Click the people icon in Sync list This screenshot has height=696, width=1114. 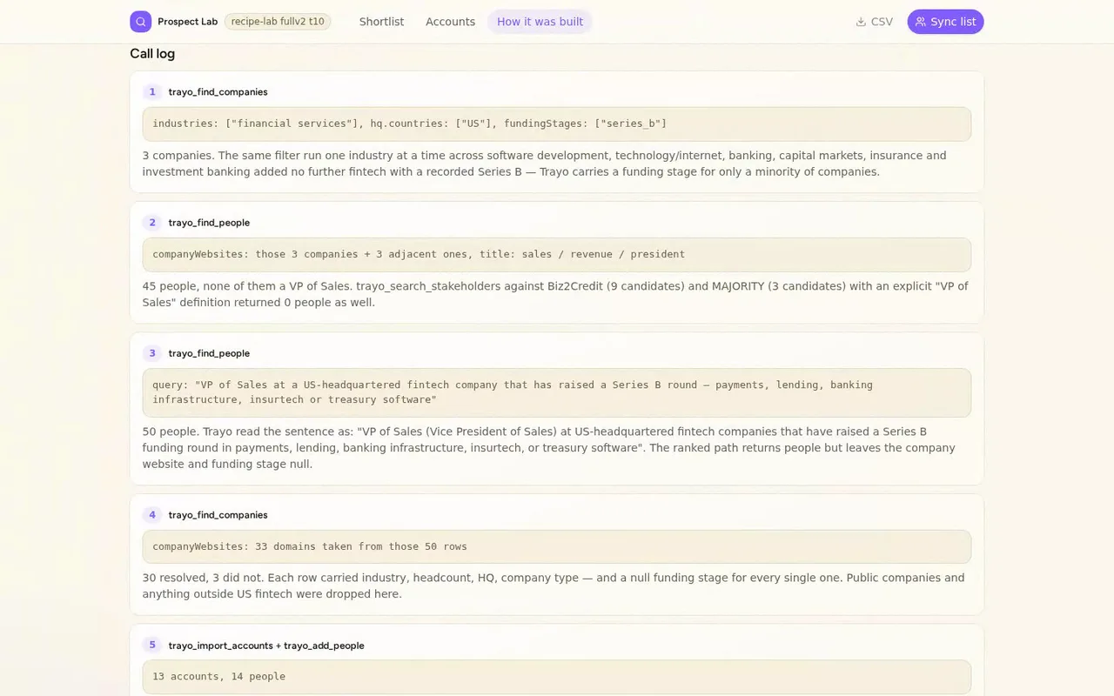[921, 22]
